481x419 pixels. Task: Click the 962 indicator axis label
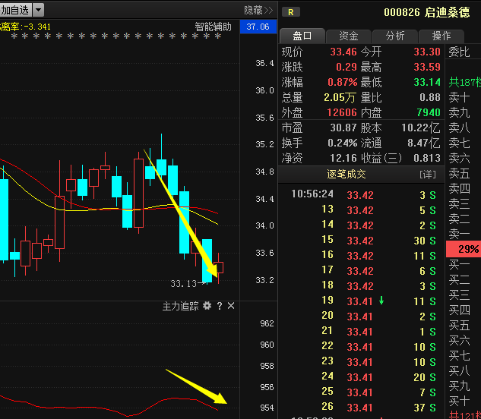tap(267, 323)
